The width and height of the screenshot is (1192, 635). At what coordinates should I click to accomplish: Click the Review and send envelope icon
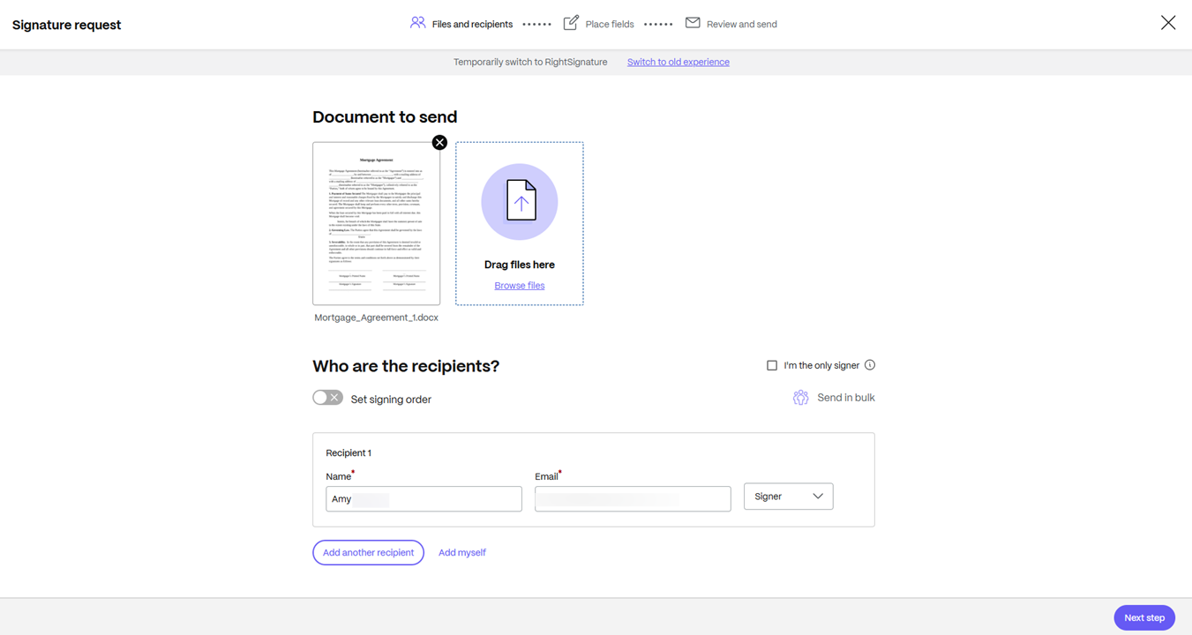pos(692,23)
